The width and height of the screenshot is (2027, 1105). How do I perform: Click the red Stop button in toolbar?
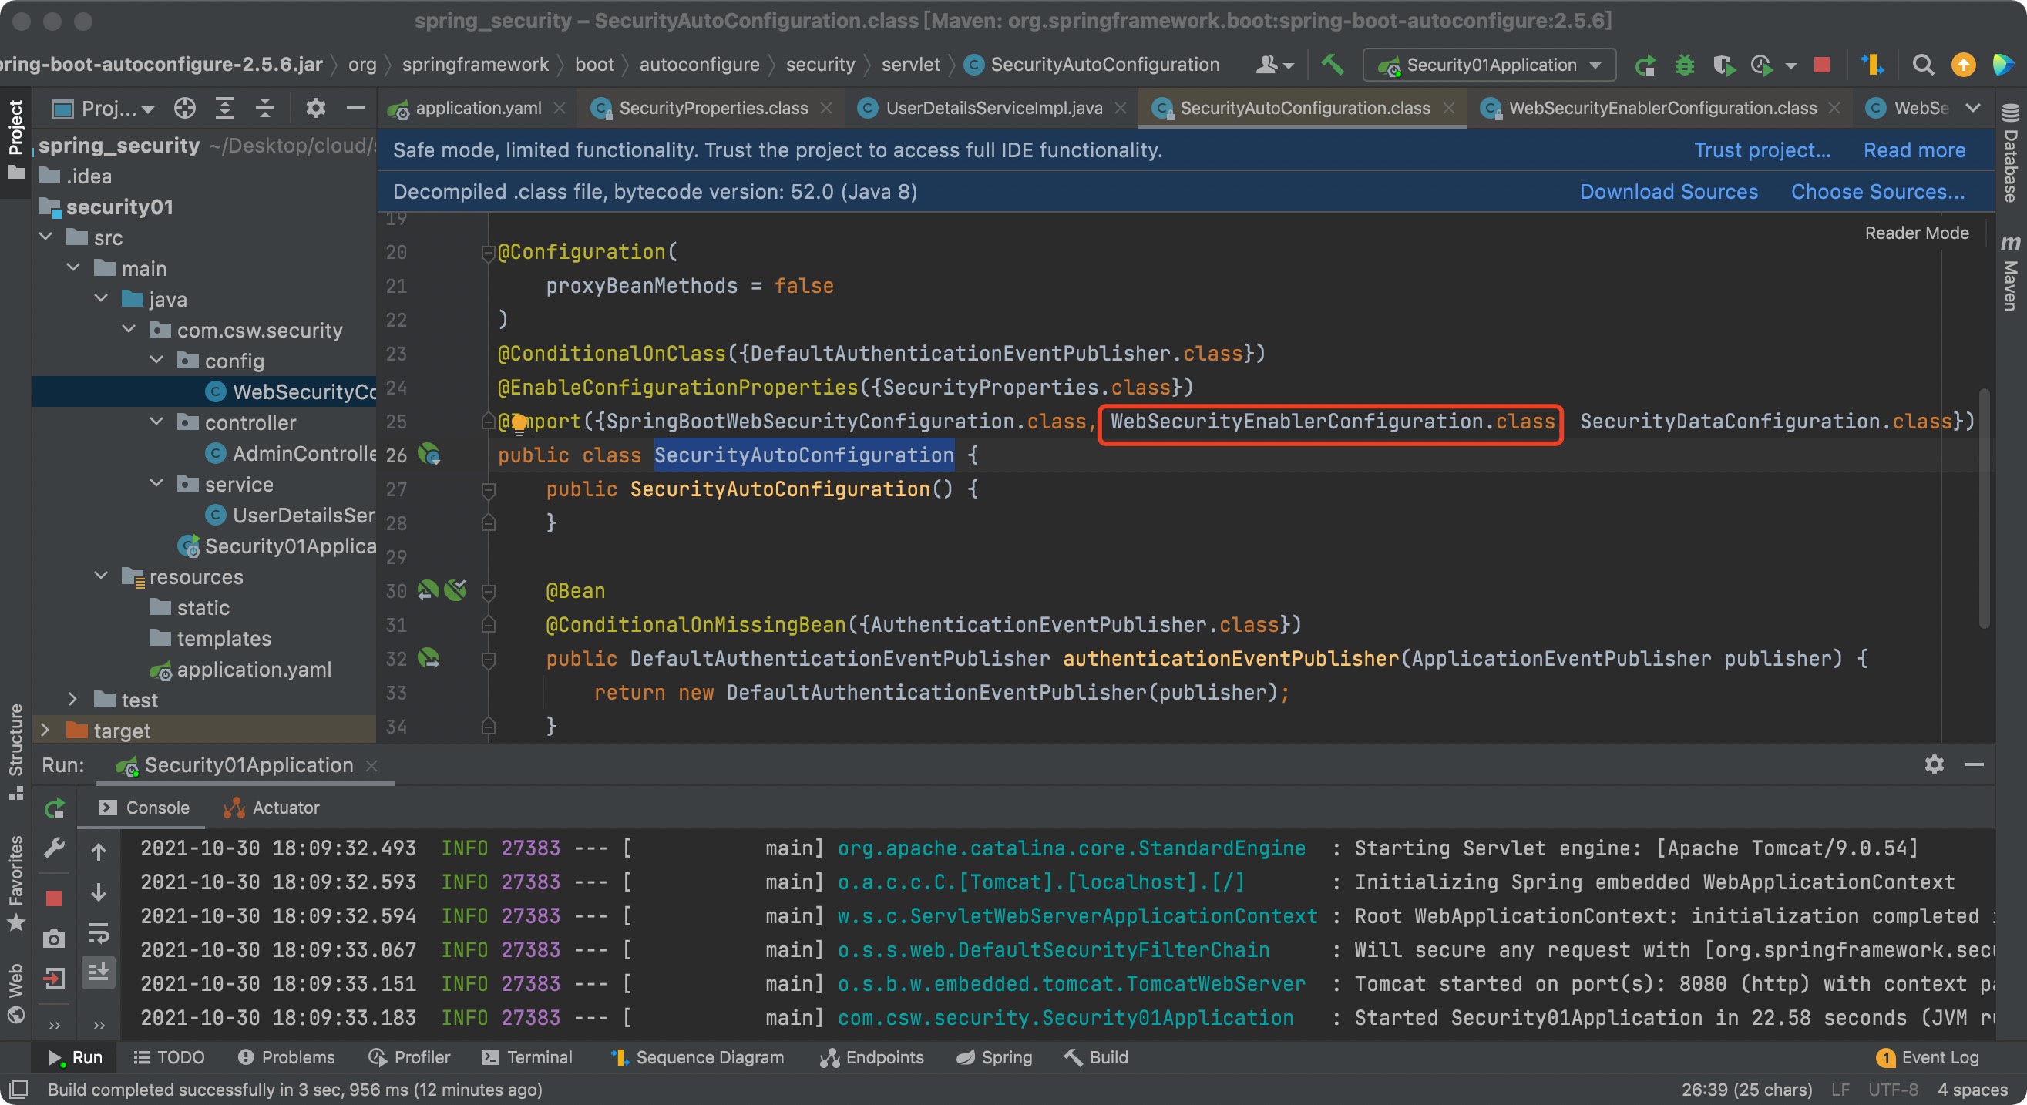tap(1821, 65)
